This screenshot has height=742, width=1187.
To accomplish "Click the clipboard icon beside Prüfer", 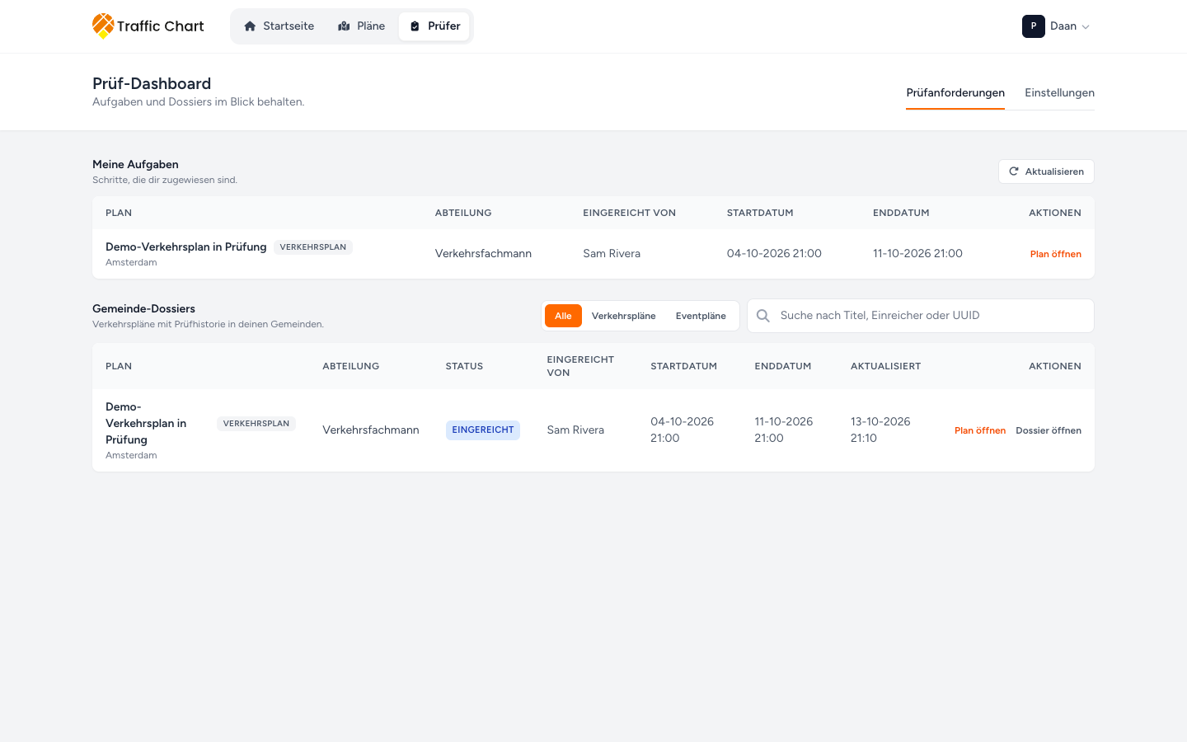I will [x=415, y=26].
